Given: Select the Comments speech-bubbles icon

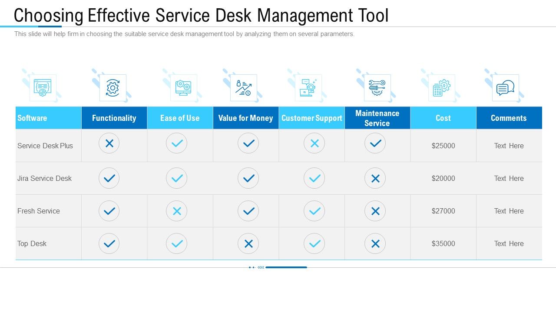Looking at the screenshot, I should [505, 88].
